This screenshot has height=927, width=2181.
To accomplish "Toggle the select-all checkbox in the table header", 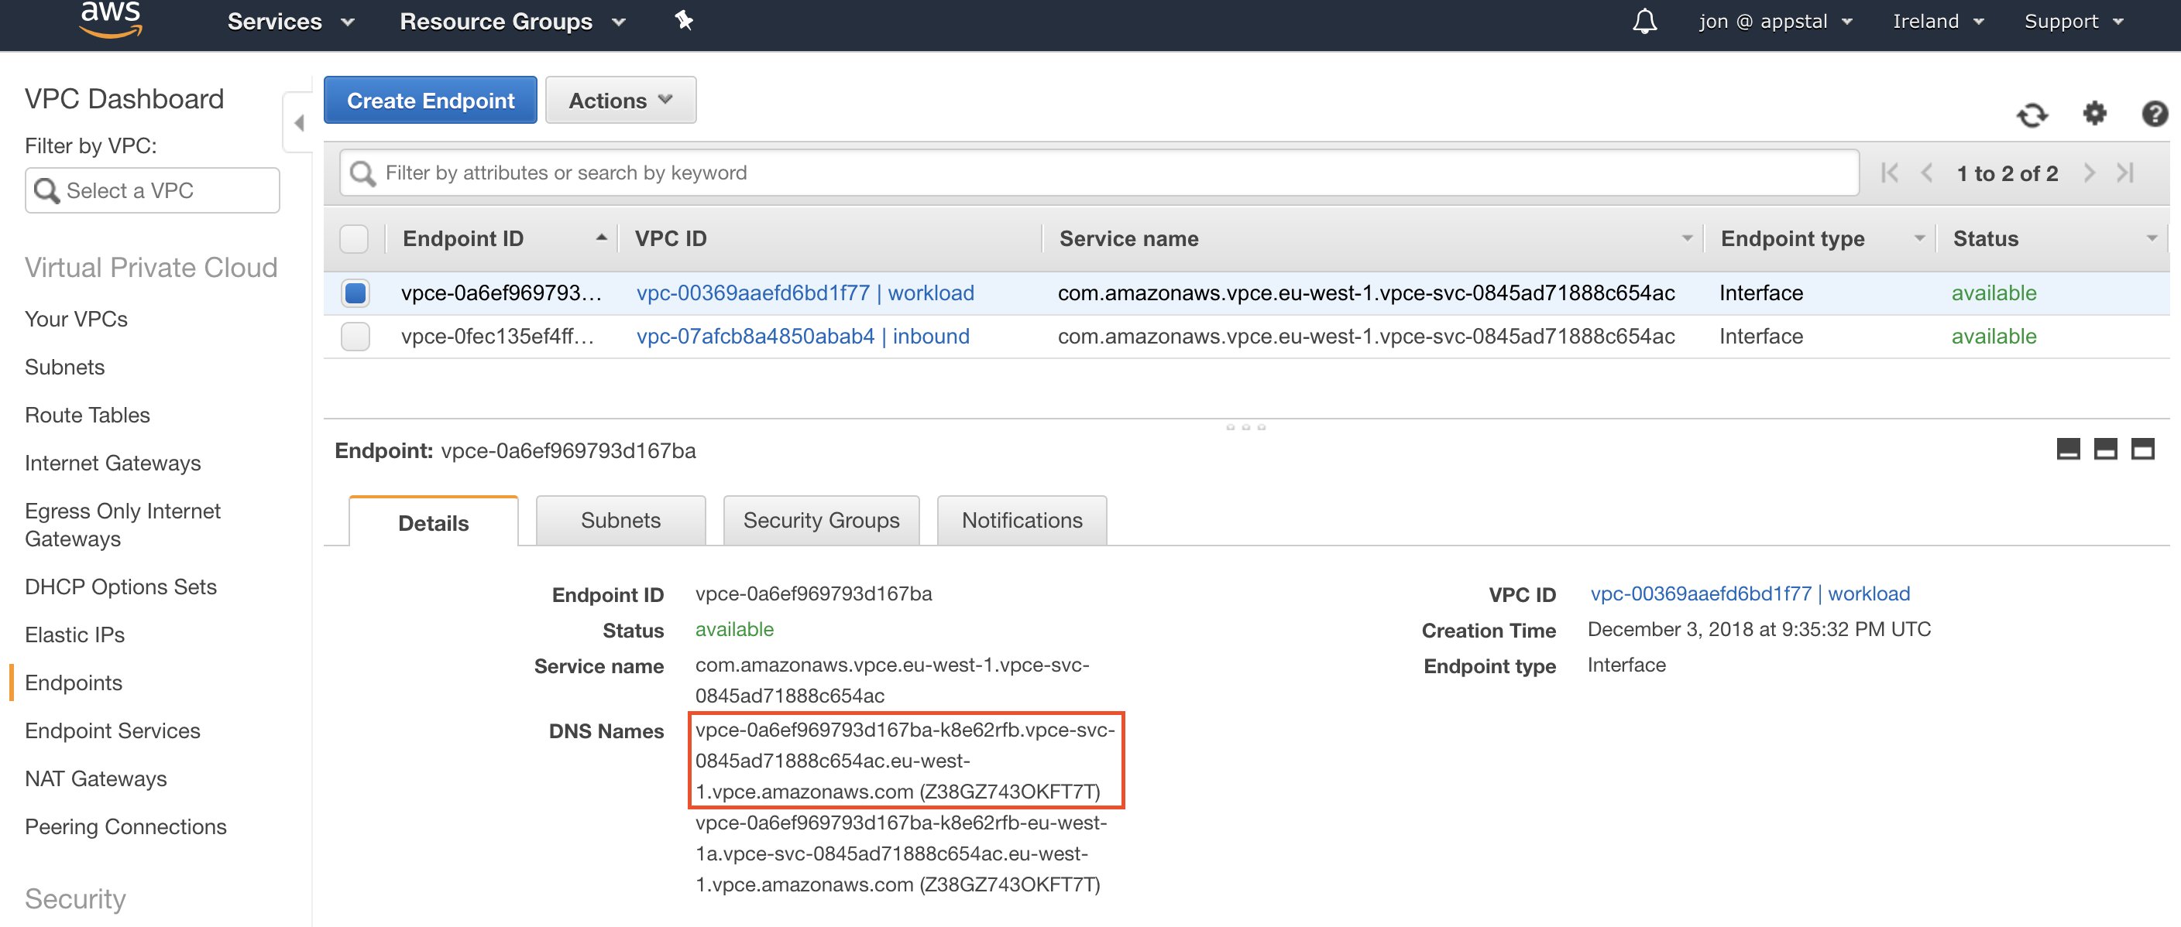I will 354,239.
